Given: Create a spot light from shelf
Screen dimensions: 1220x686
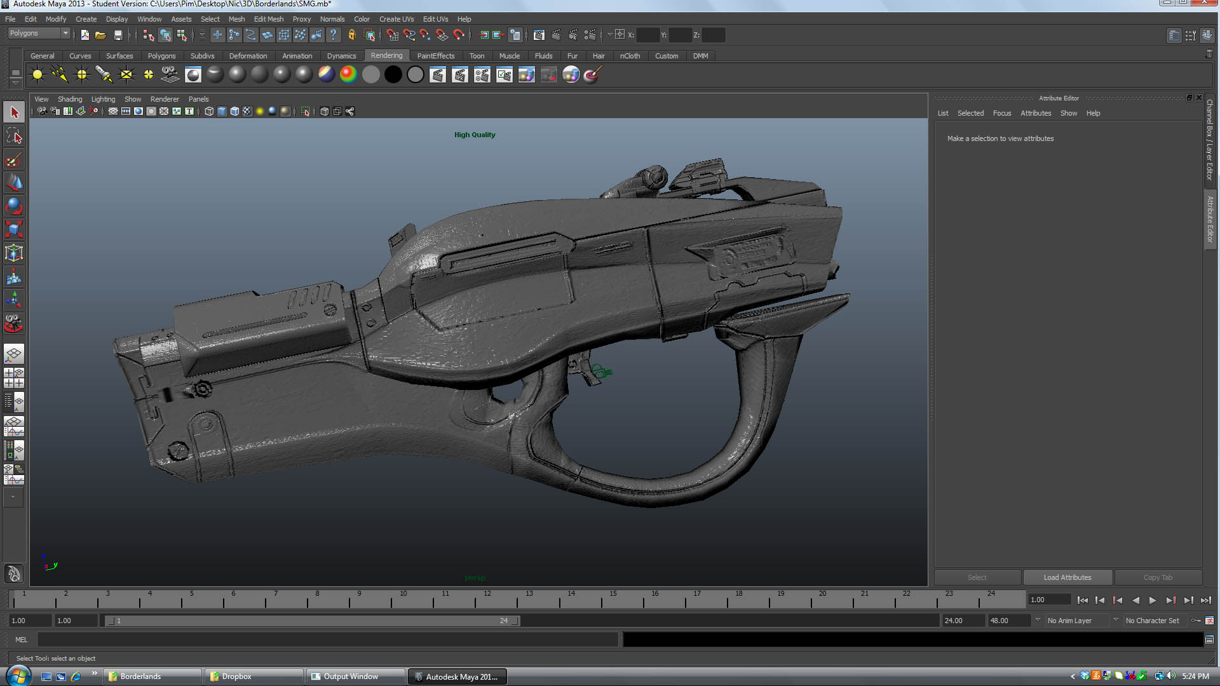Looking at the screenshot, I should [x=104, y=75].
